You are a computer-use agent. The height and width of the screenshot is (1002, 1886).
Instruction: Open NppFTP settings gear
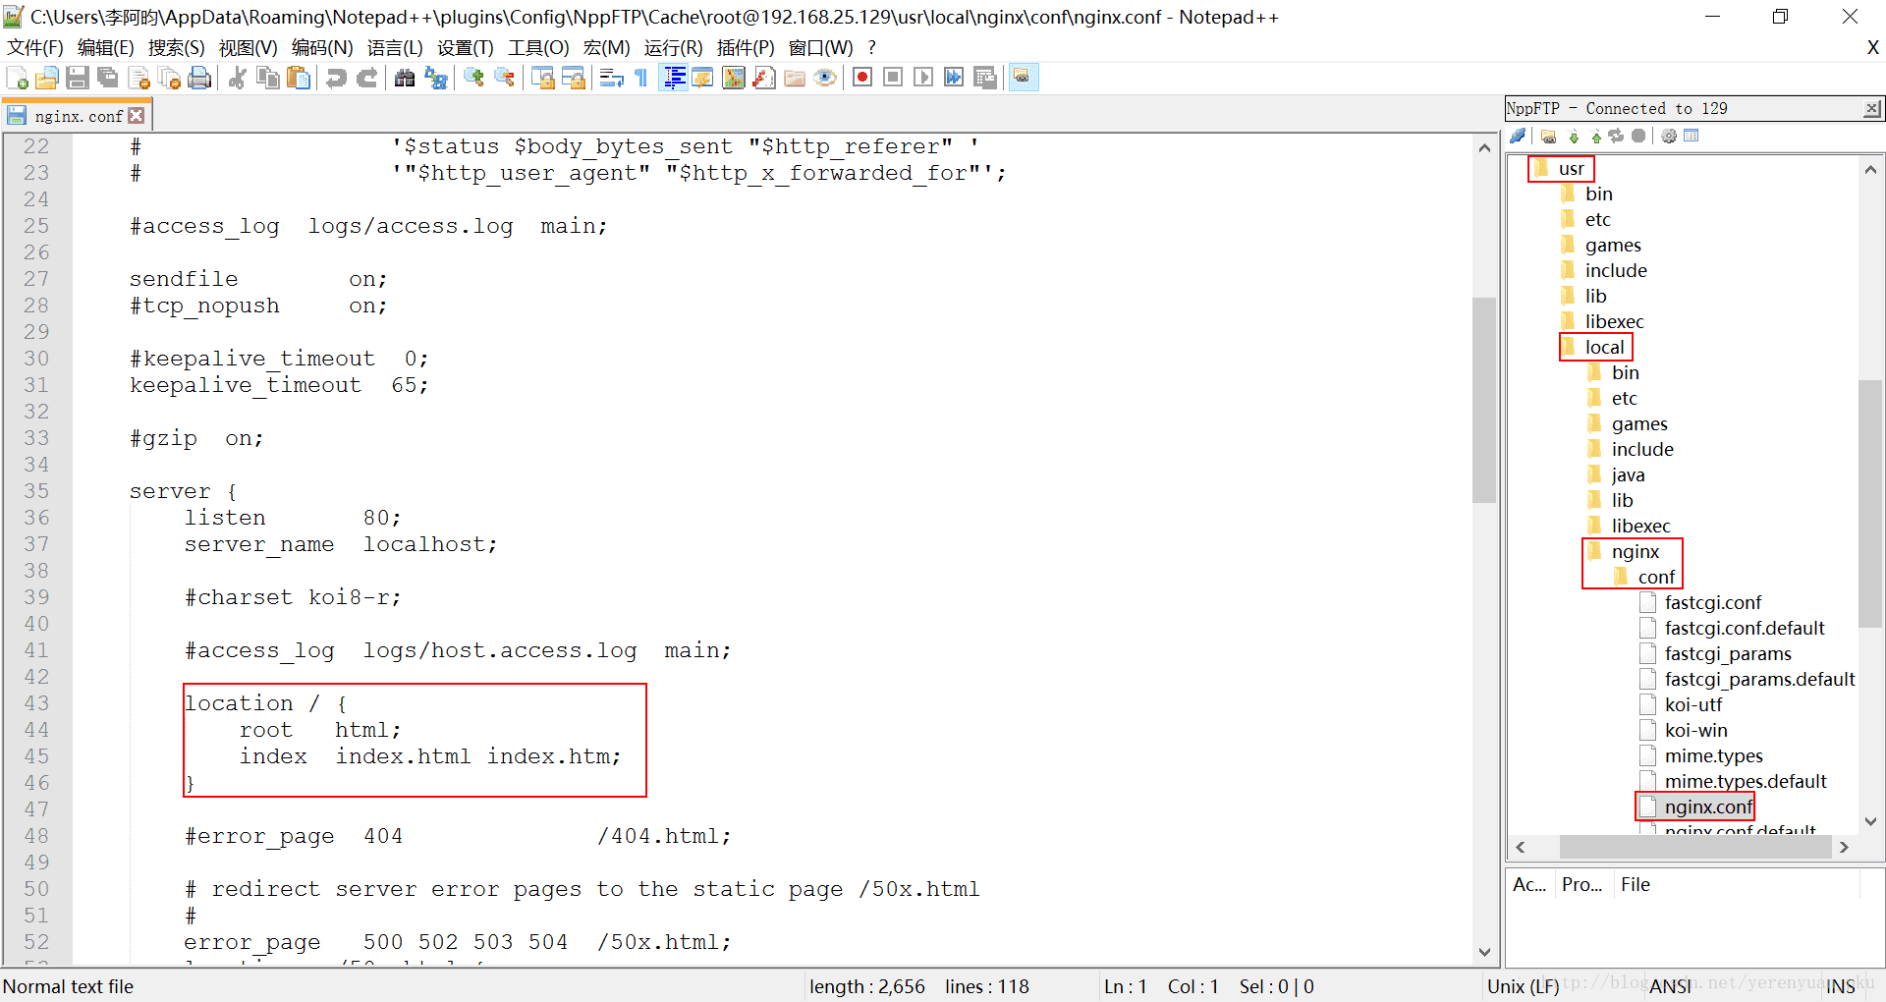click(1669, 137)
